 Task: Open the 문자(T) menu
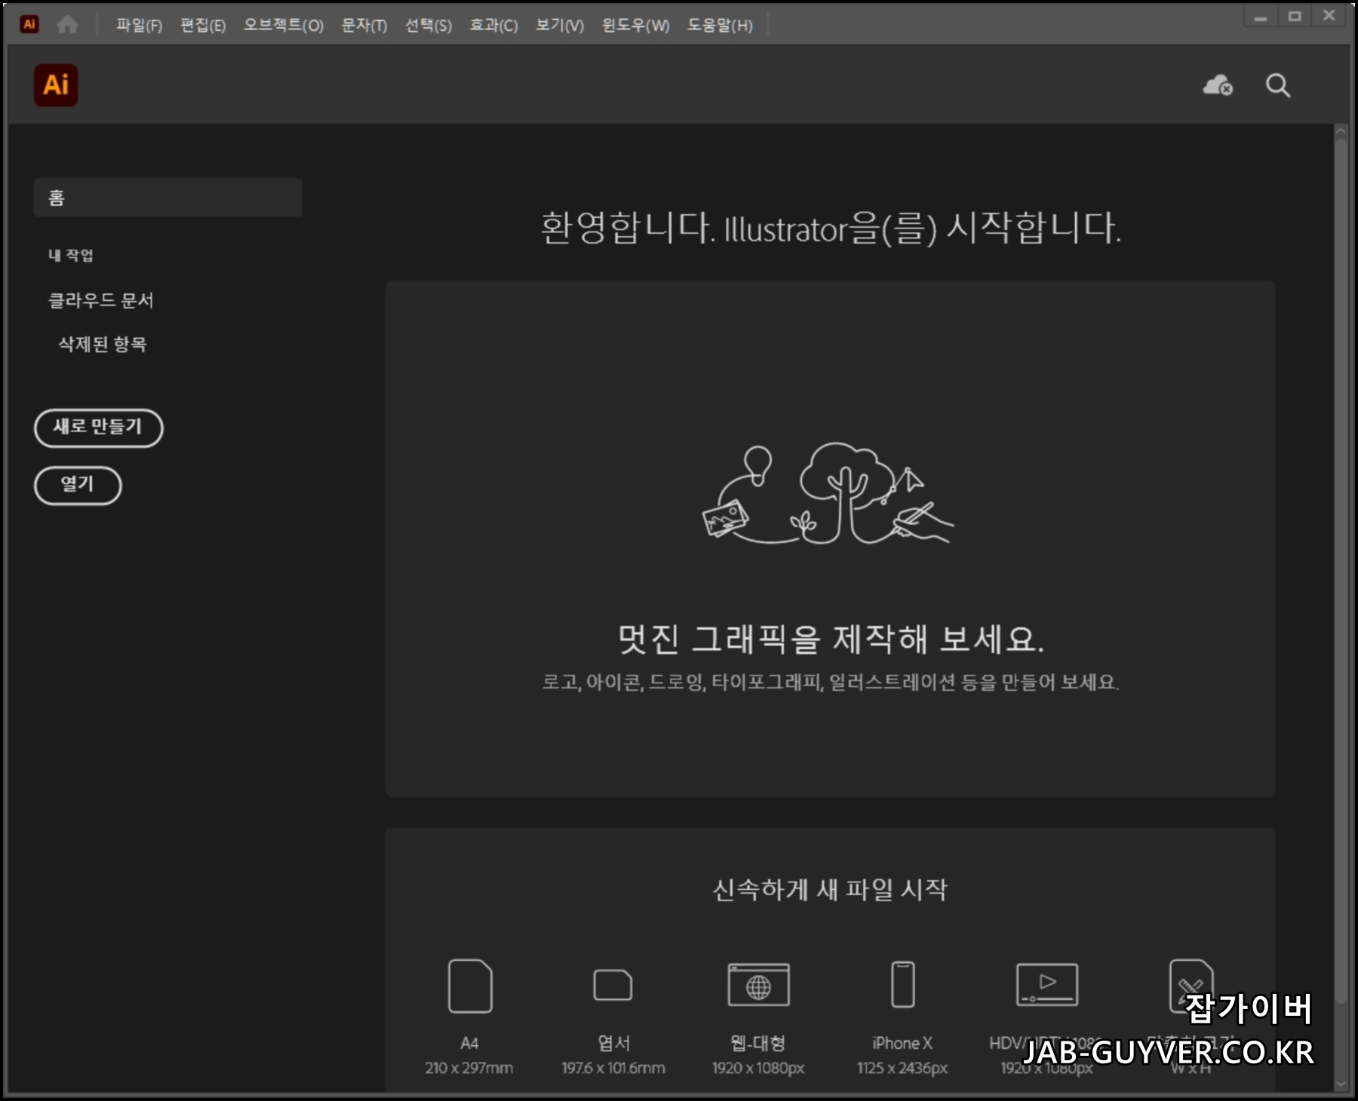click(364, 25)
